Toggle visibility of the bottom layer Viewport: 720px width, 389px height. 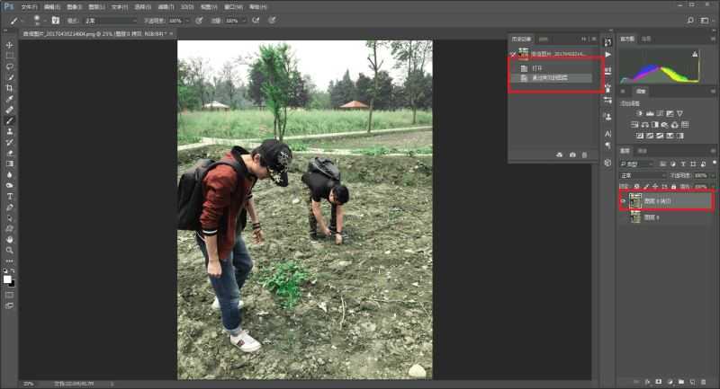click(623, 217)
